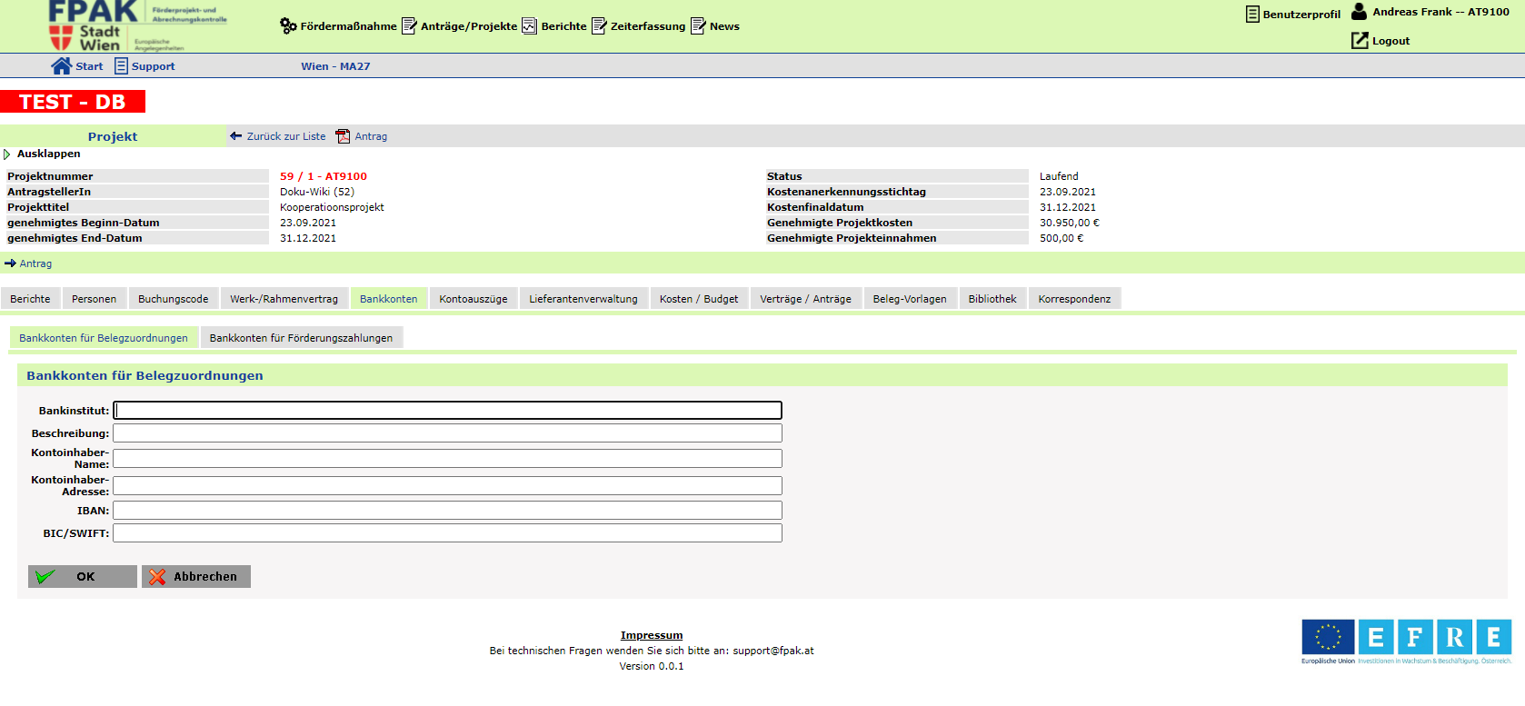Click the Fördermaßnahme gears icon

(288, 25)
